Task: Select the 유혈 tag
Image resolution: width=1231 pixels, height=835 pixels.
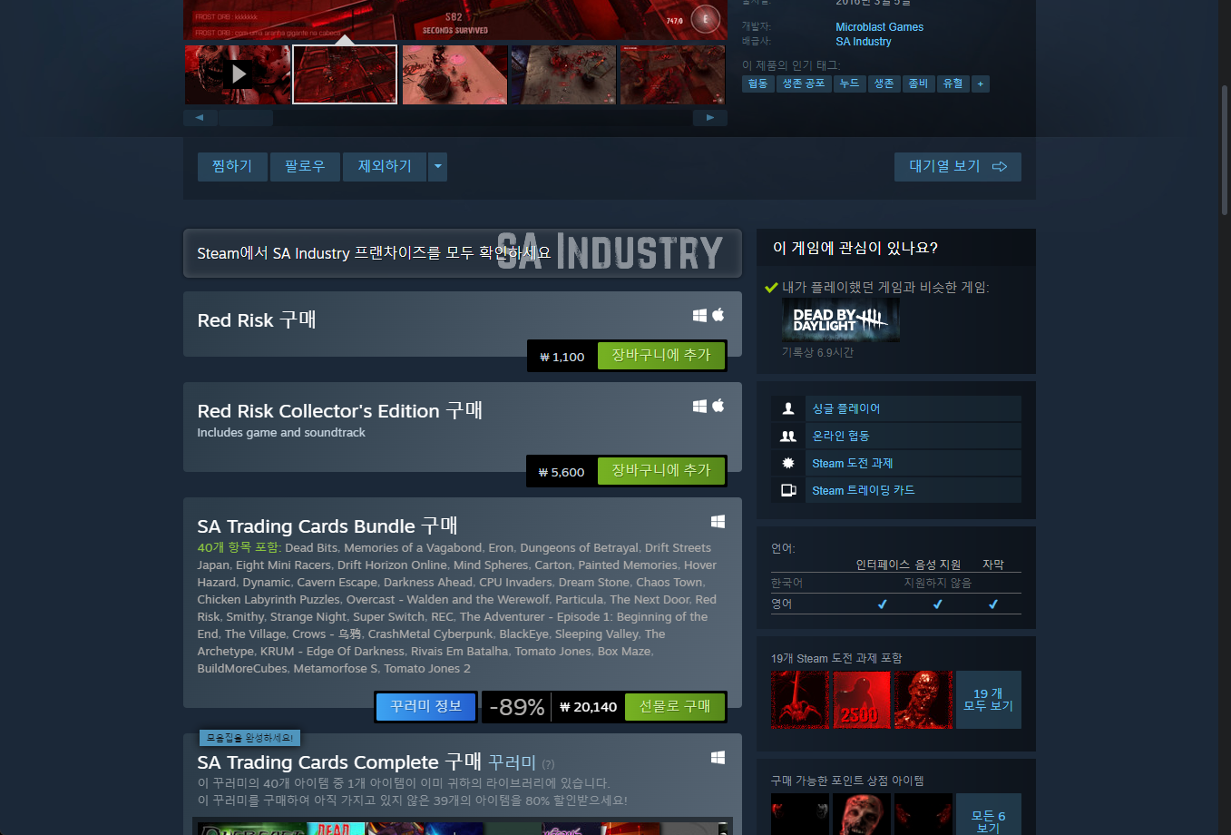Action: (953, 83)
